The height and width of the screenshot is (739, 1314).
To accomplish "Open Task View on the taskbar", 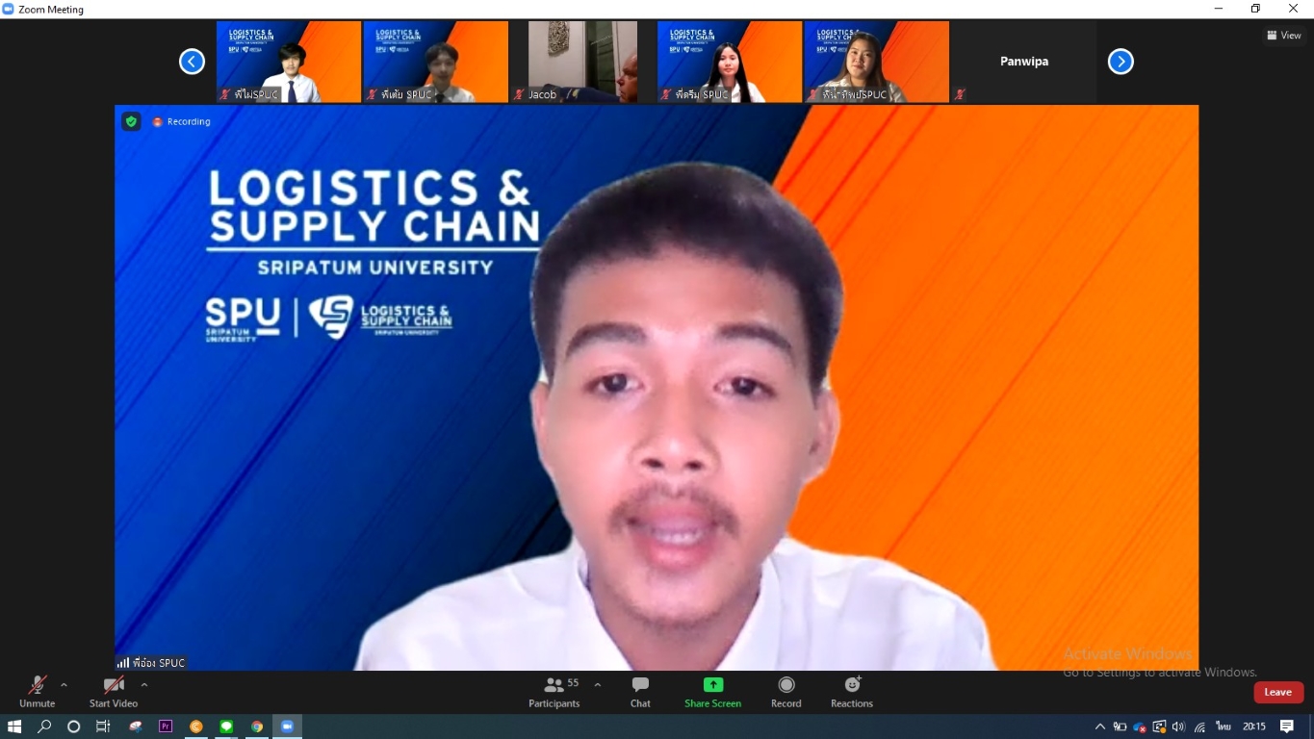I will pos(103,726).
